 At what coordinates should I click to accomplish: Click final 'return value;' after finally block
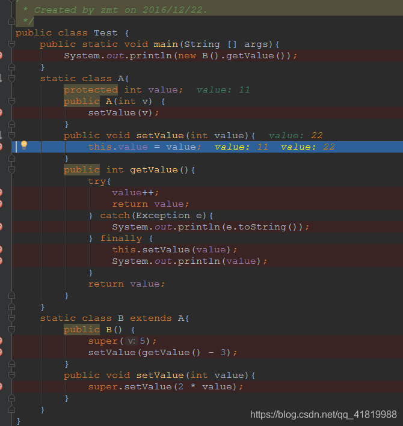[126, 284]
